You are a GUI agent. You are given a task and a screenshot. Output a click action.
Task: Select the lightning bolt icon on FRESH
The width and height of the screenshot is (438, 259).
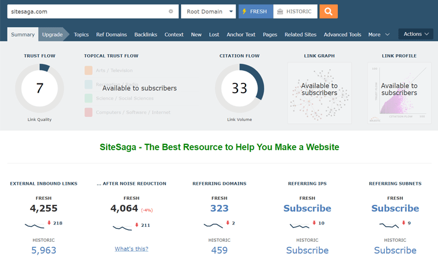point(244,12)
